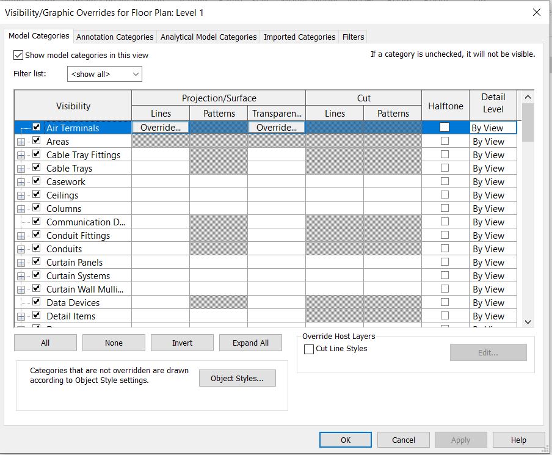
Task: Open the Analytical Model Categories tab
Action: (x=208, y=37)
